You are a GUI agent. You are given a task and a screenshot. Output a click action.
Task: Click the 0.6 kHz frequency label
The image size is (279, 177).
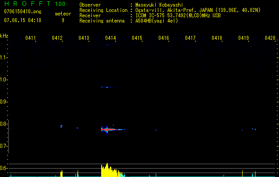[4, 168]
